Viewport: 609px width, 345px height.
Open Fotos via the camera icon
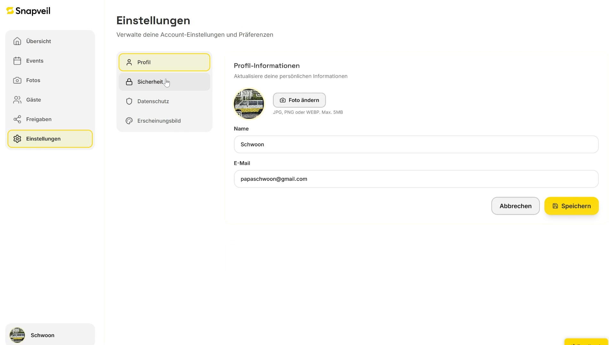17,80
